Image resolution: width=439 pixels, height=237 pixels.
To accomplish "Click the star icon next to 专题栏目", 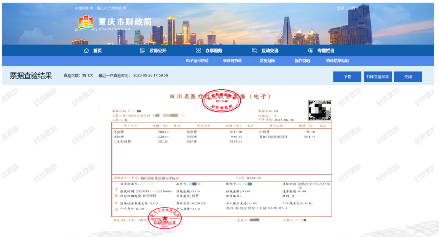I will point(311,51).
